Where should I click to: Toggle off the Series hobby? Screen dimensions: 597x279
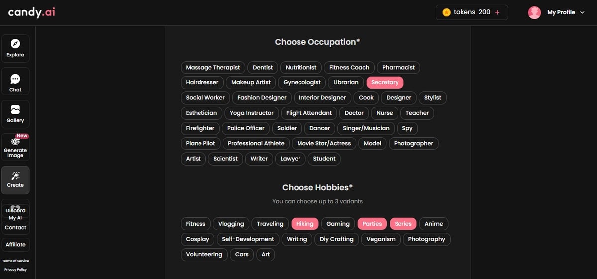click(x=403, y=224)
